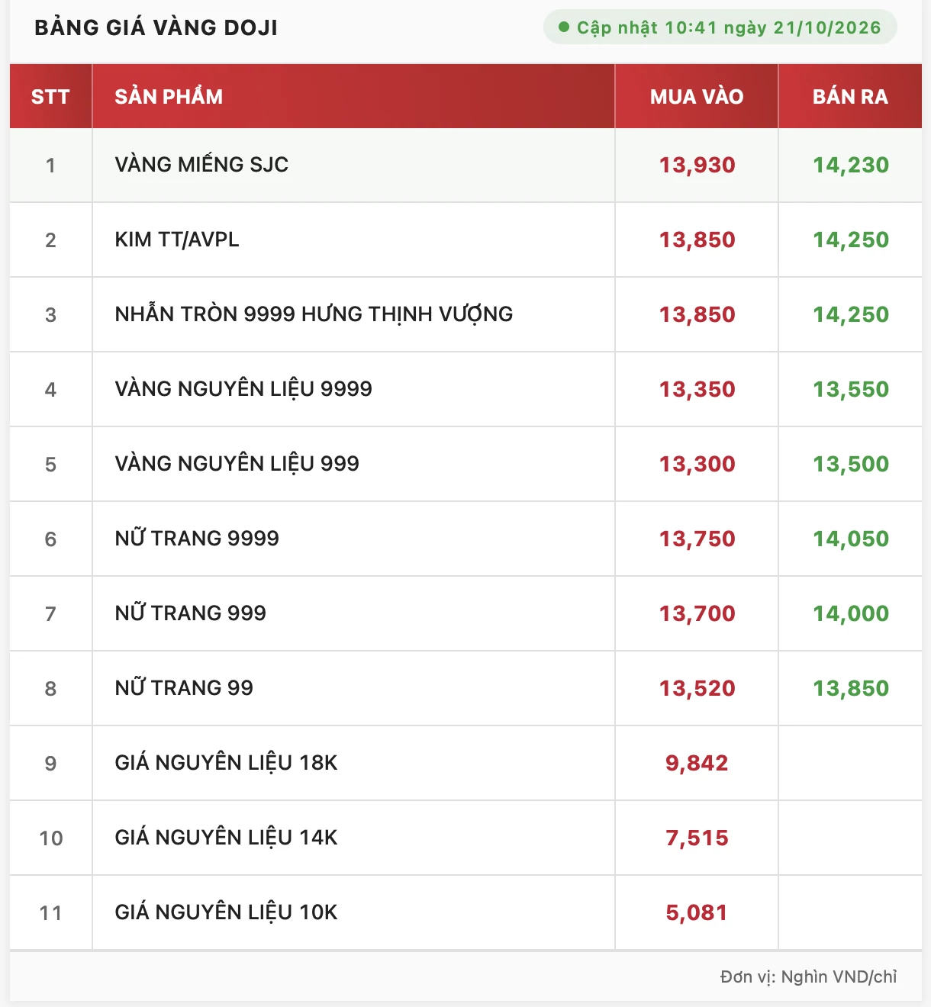Click the title BẢNG GIÁ VÀNG DOJI
931x1007 pixels.
[156, 27]
